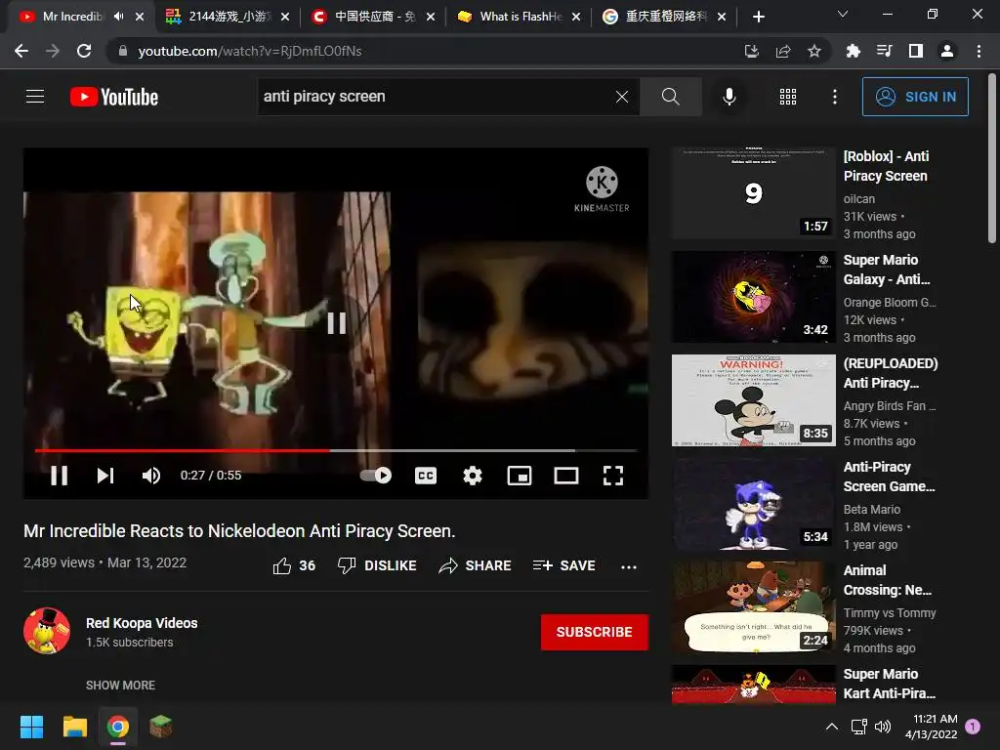Screen dimensions: 1000x750
Task: Open the Windows Start menu
Action: click(x=31, y=727)
